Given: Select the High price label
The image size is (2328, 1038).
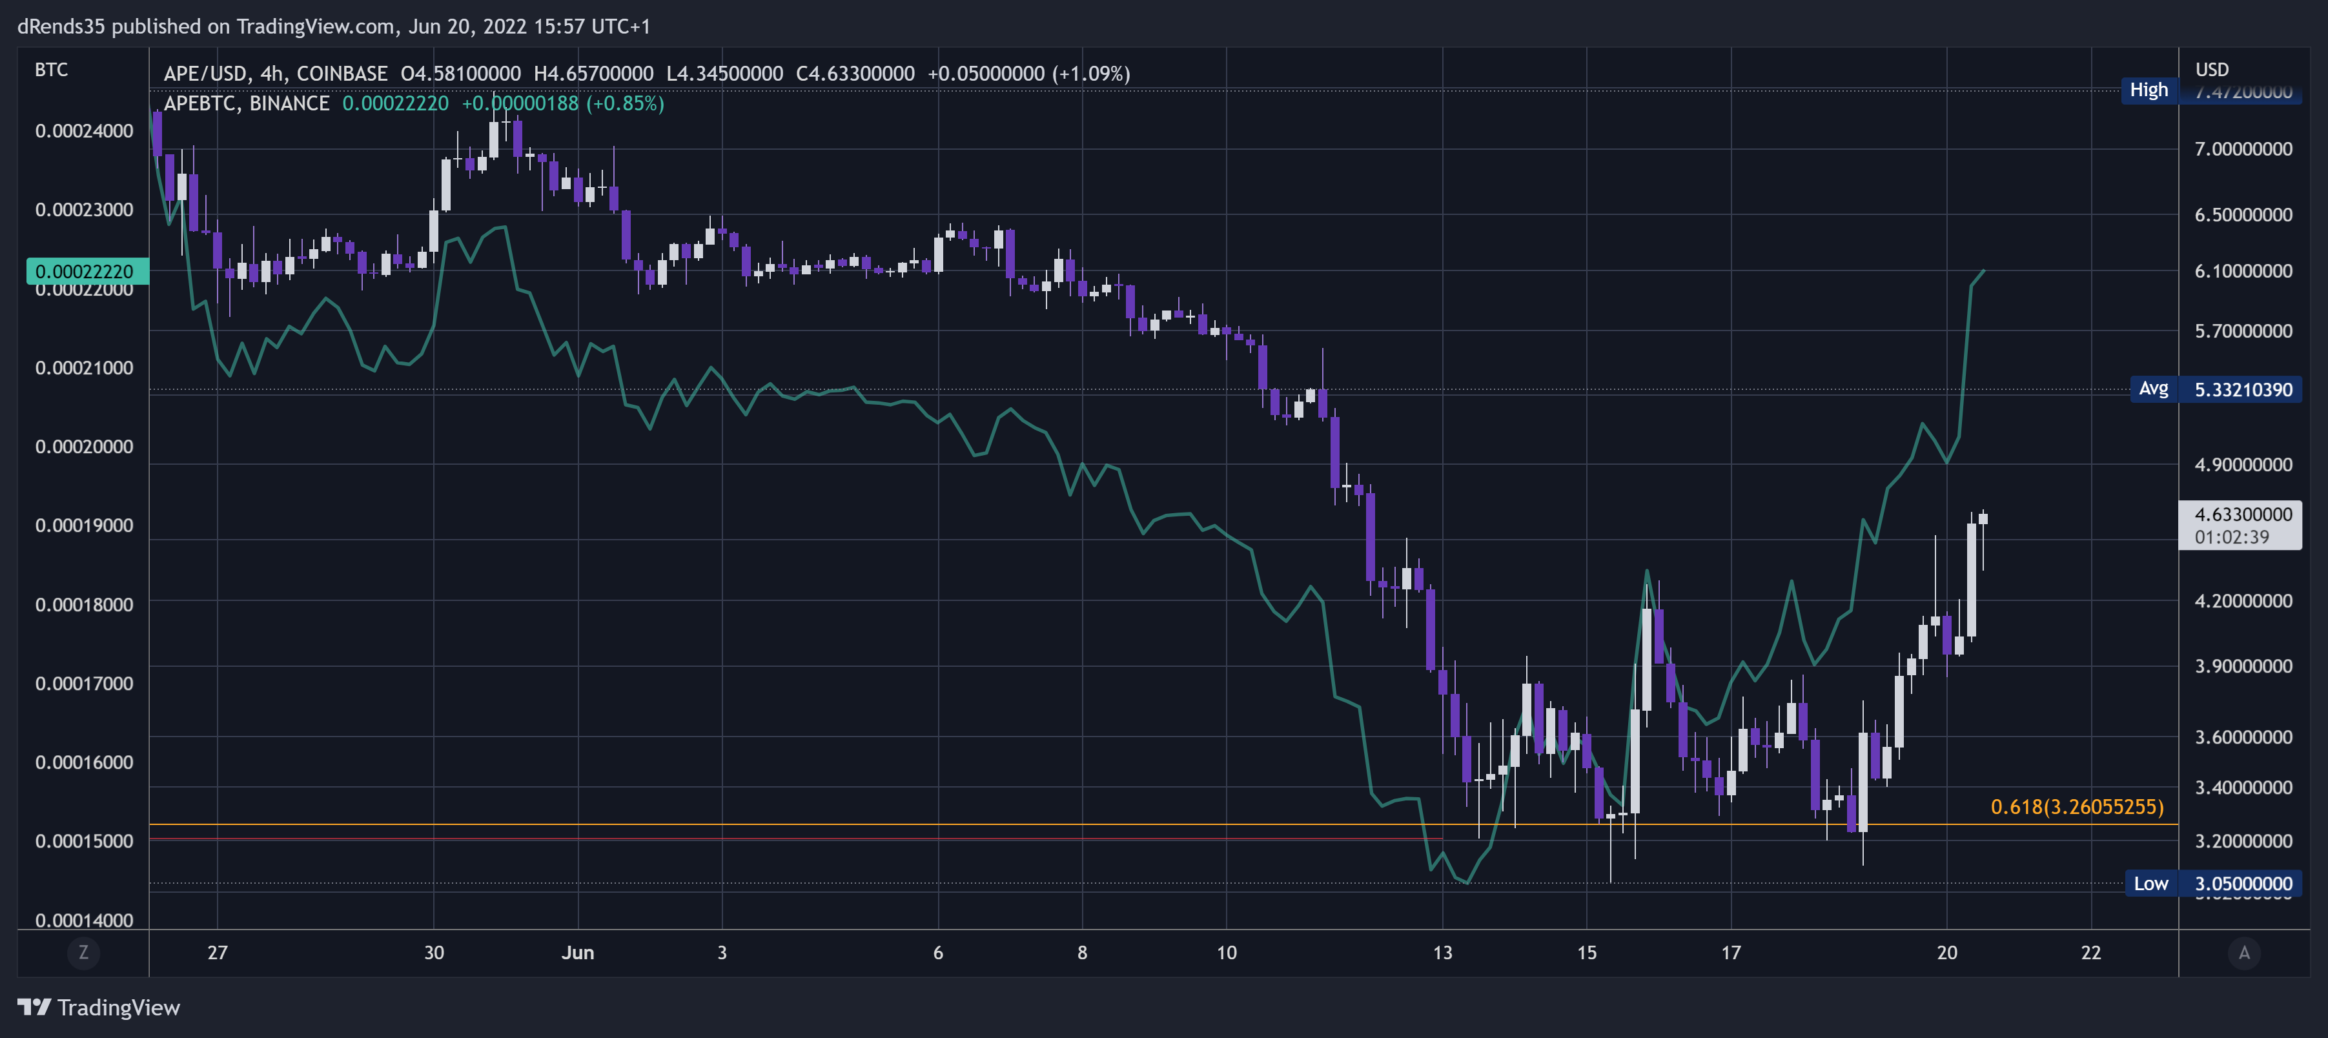Looking at the screenshot, I should tap(2148, 90).
